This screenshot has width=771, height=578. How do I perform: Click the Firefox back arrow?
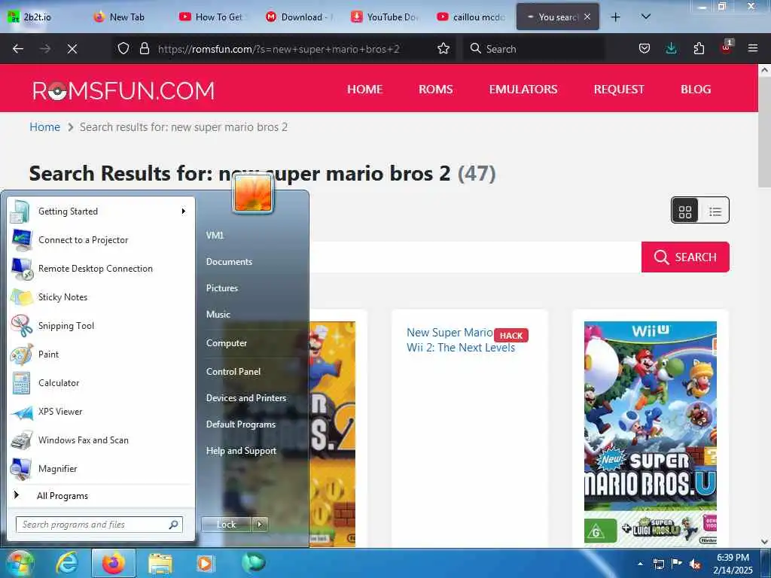click(x=18, y=49)
